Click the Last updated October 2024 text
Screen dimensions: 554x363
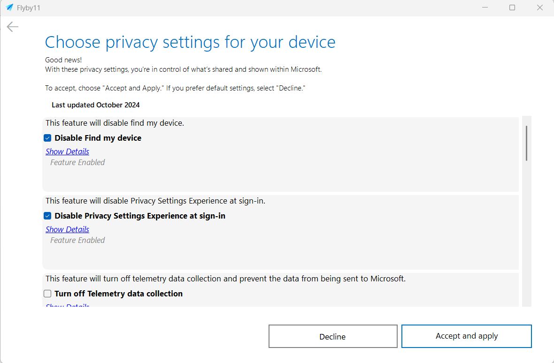(96, 105)
